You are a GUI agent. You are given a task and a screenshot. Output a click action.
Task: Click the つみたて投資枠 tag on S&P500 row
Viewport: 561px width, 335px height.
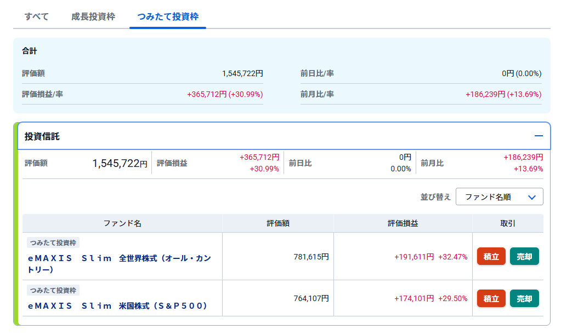tap(54, 290)
